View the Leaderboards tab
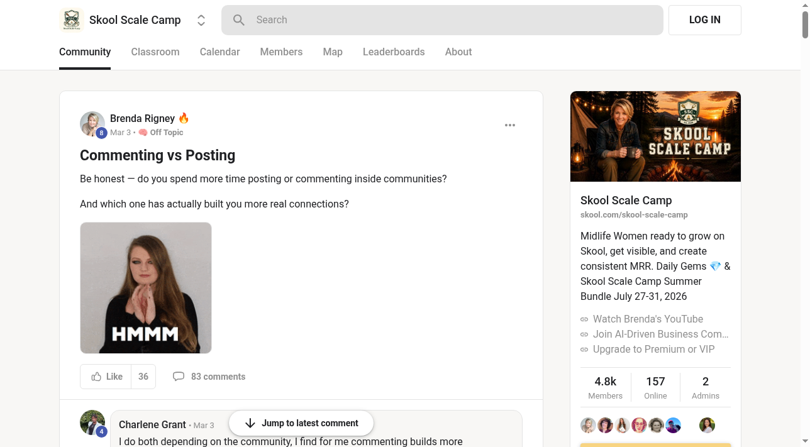810x447 pixels. (394, 52)
